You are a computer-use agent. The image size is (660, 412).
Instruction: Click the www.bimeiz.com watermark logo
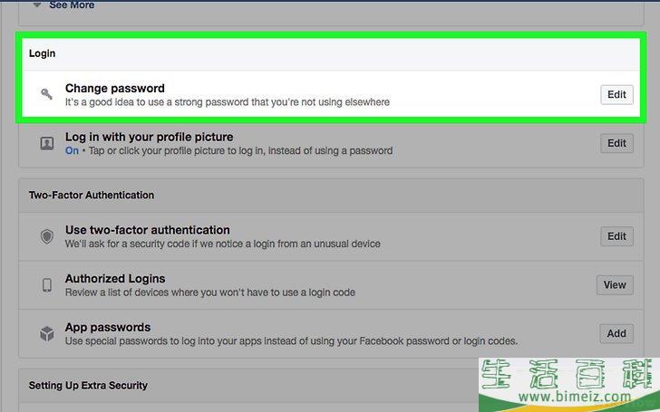pos(569,385)
